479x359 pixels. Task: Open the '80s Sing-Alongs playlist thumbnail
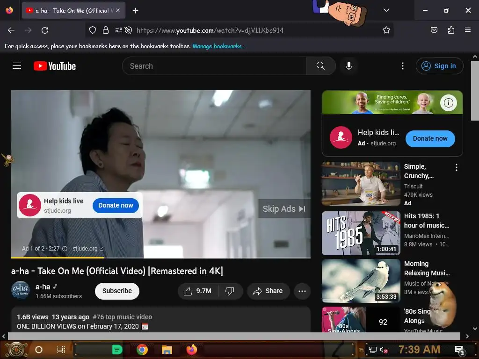point(361,319)
